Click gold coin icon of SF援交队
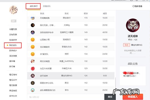150x100 pixels. tap(32, 54)
